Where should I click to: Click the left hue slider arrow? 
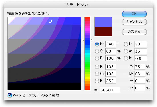click(83, 40)
